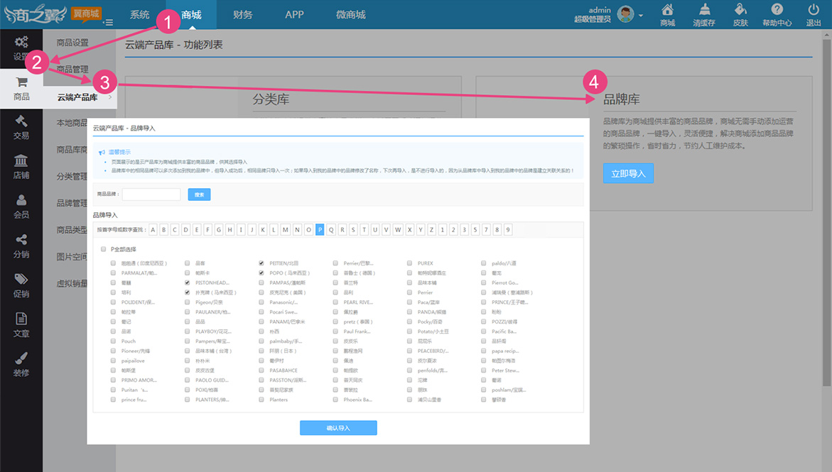
Task: Click the 商之翼 logo
Action: point(35,14)
